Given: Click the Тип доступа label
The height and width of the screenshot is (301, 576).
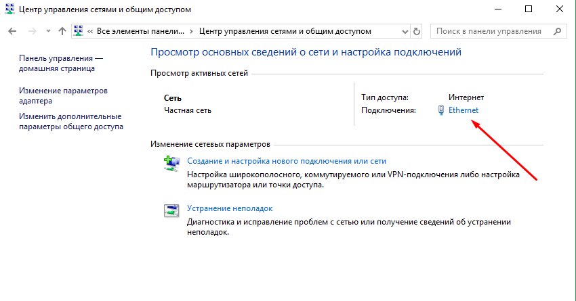Looking at the screenshot, I should (x=385, y=97).
